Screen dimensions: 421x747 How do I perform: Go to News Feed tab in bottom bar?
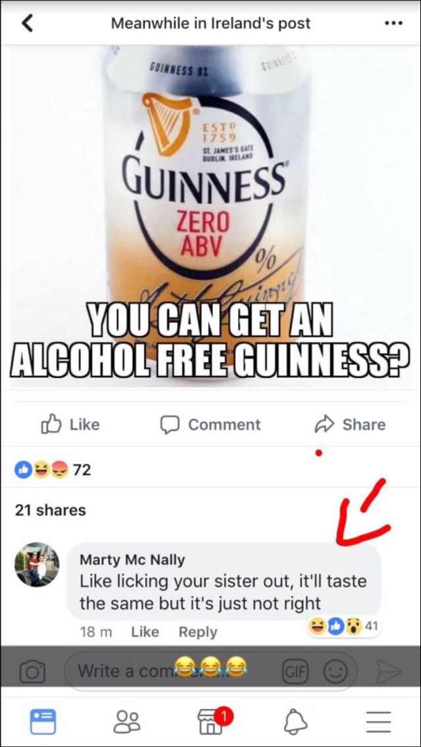[x=43, y=722]
